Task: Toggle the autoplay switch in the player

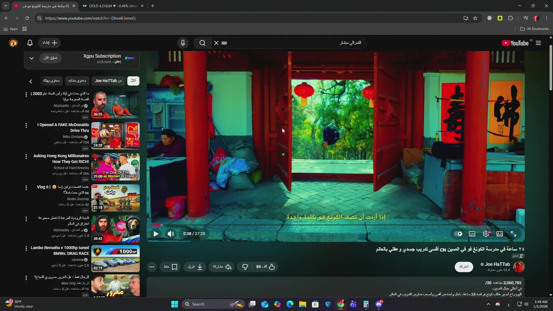Action: (458, 234)
